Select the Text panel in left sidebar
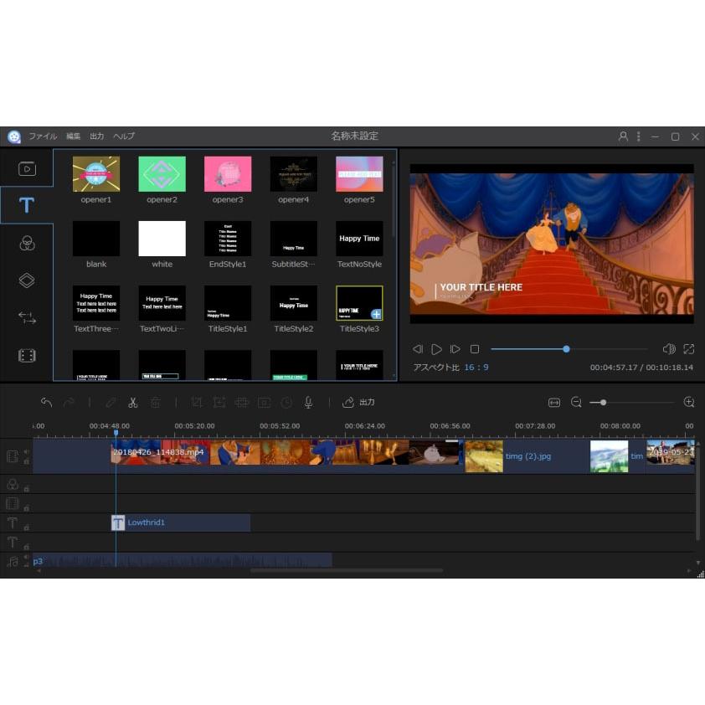705x705 pixels. click(x=27, y=203)
